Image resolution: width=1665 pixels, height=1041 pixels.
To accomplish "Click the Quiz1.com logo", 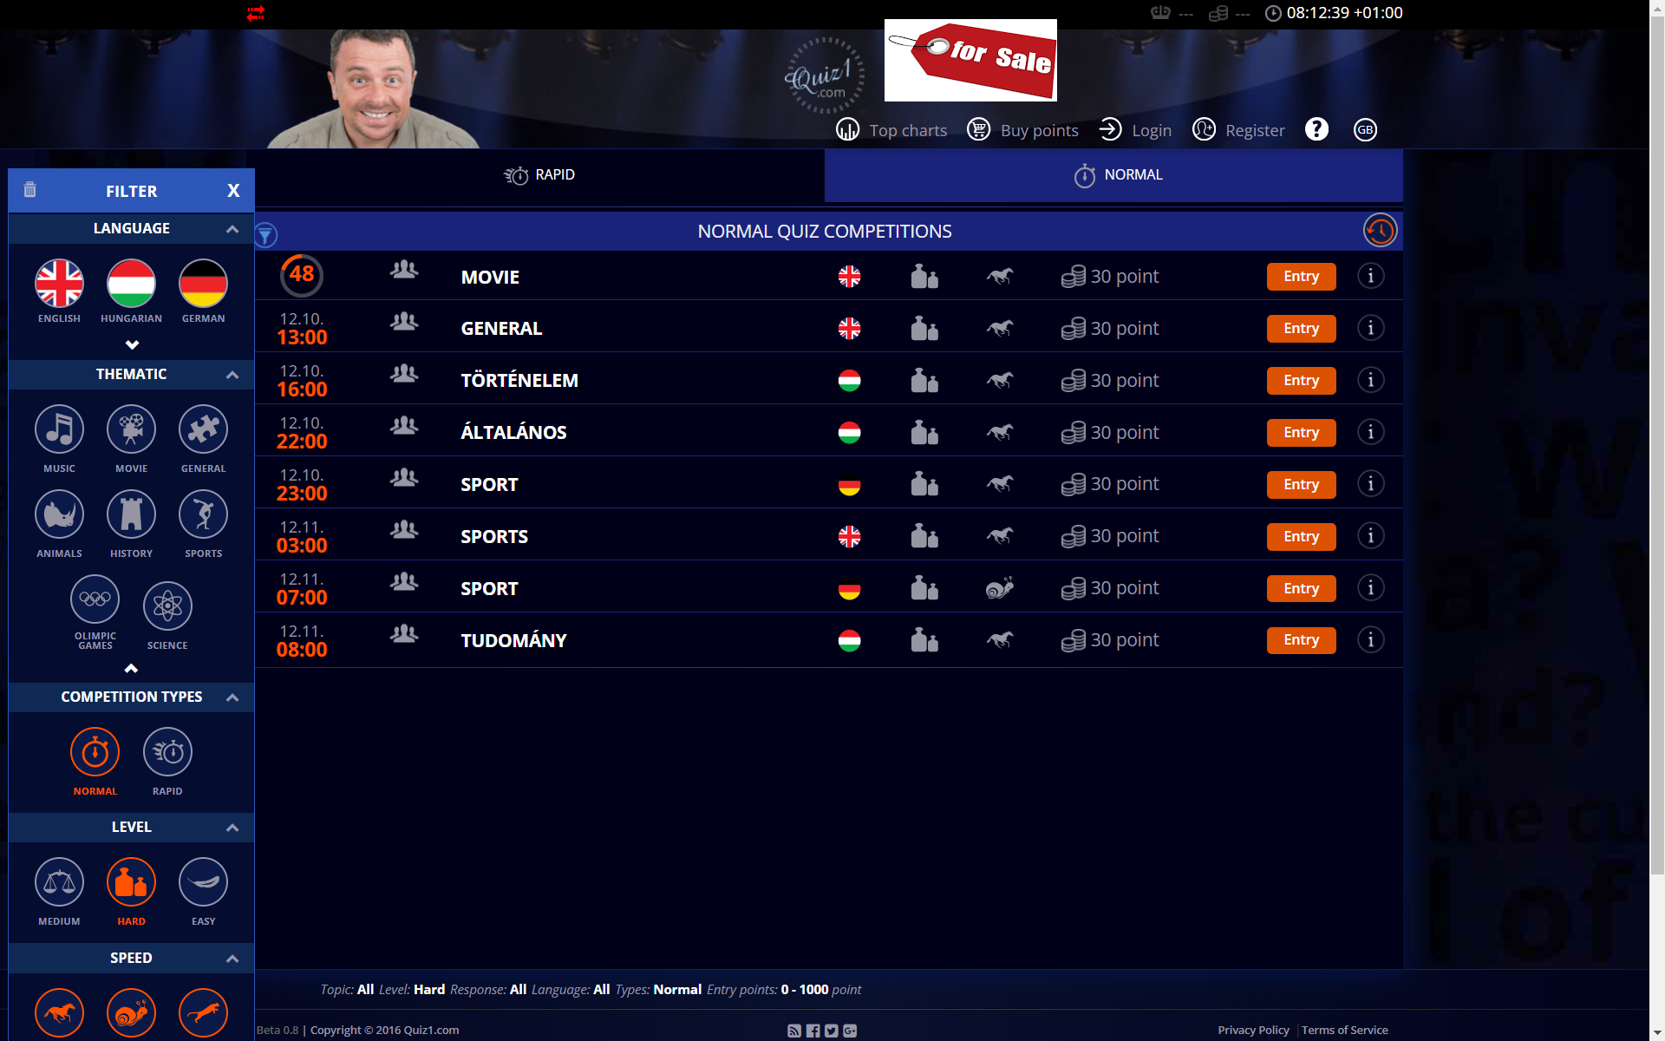I will [x=824, y=75].
